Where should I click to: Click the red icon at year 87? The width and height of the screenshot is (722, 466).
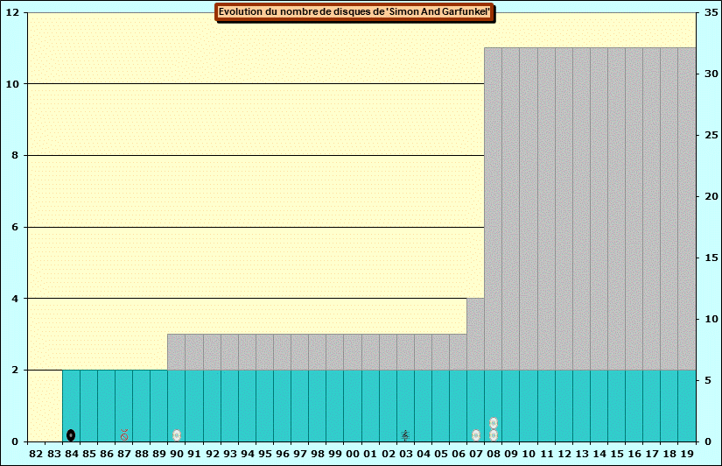click(x=124, y=435)
